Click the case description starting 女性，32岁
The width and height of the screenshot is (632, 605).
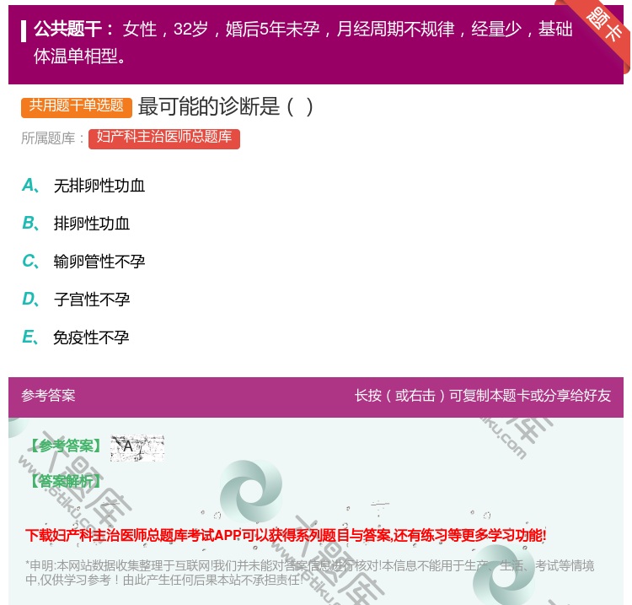click(x=347, y=30)
